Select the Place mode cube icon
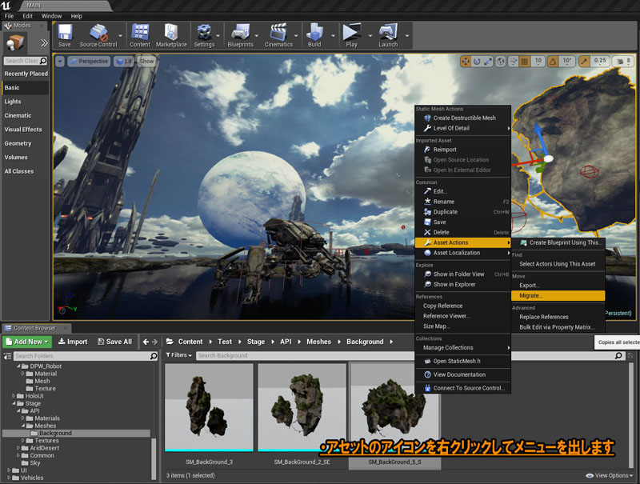The image size is (640, 484). (x=14, y=42)
